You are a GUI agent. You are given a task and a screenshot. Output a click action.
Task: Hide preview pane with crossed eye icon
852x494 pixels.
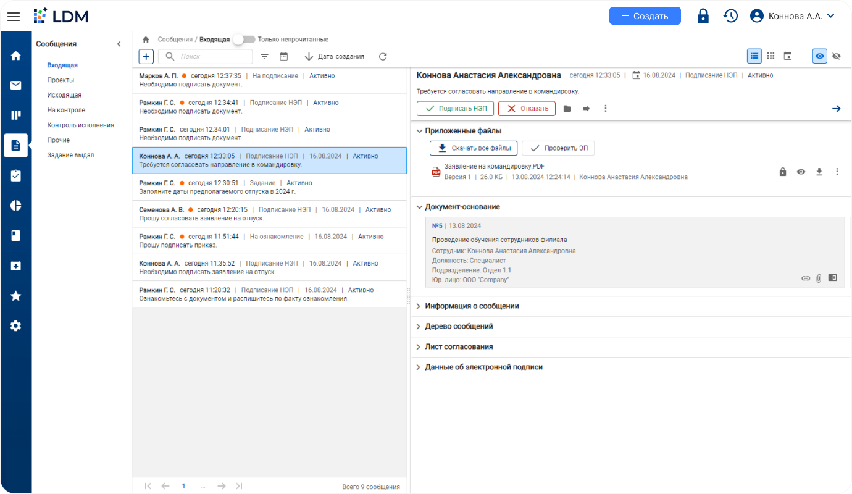point(837,56)
